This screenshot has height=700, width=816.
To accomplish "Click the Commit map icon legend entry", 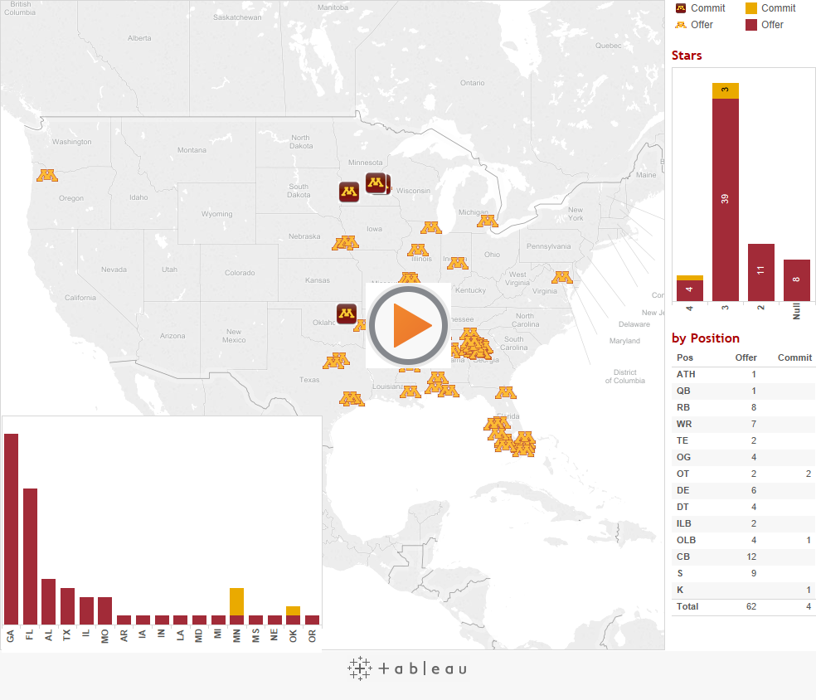I will [701, 8].
